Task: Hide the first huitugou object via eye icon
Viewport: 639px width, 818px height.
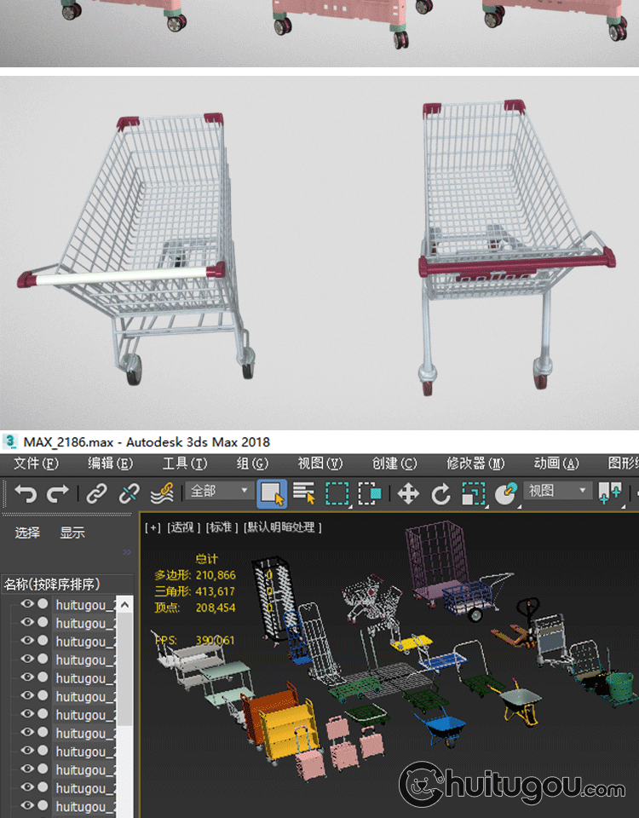Action: pyautogui.click(x=27, y=604)
